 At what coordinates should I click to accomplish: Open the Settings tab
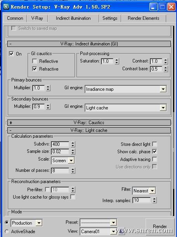click(x=110, y=18)
